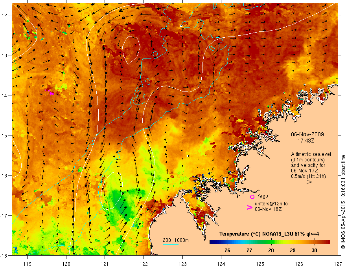Click the '200 1000m' depth label
Screen dimensions: 346x267
[176, 240]
